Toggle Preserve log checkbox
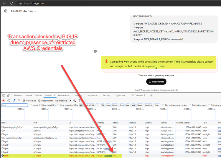221x158 pixels. coord(24,100)
